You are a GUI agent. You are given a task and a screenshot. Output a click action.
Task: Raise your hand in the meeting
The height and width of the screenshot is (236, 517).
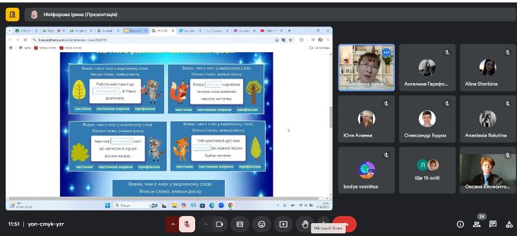coord(305,224)
